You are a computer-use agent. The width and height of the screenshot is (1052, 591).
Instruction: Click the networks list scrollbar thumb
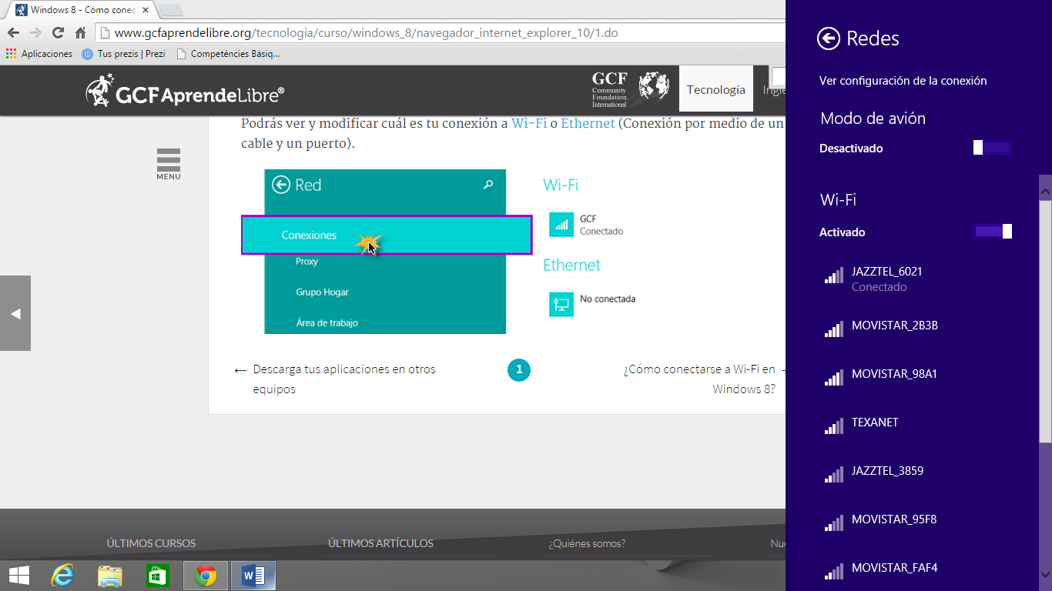click(1045, 322)
